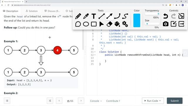
Task: Open the Description tab
Action: click(x=11, y=11)
